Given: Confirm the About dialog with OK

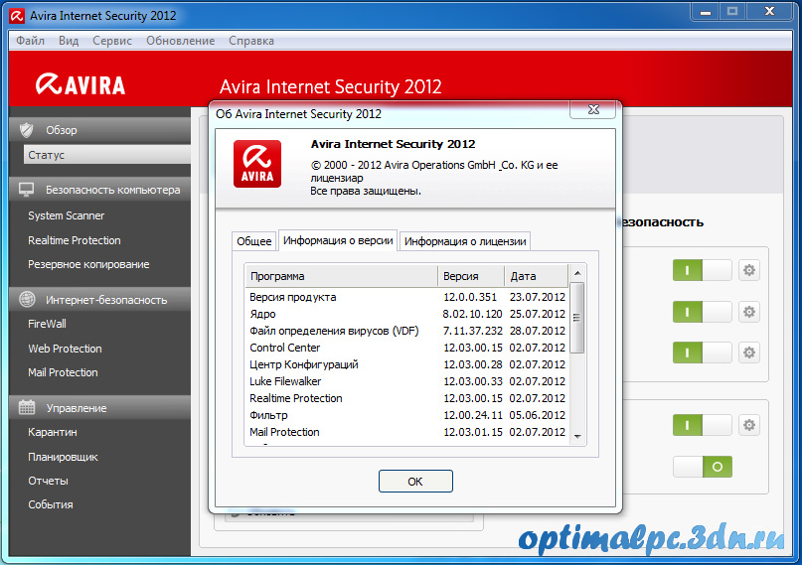Looking at the screenshot, I should pos(415,482).
